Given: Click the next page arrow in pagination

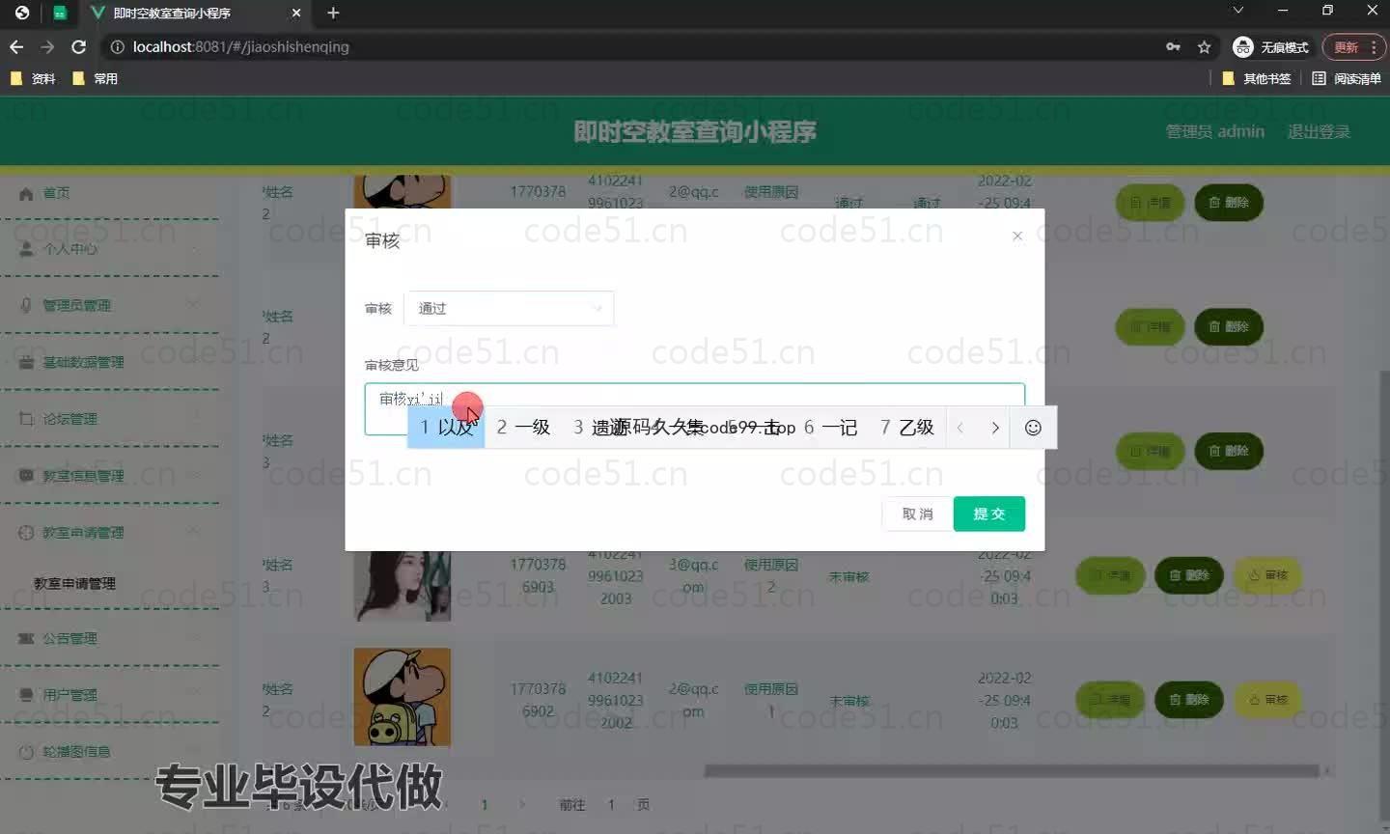Looking at the screenshot, I should pyautogui.click(x=522, y=804).
